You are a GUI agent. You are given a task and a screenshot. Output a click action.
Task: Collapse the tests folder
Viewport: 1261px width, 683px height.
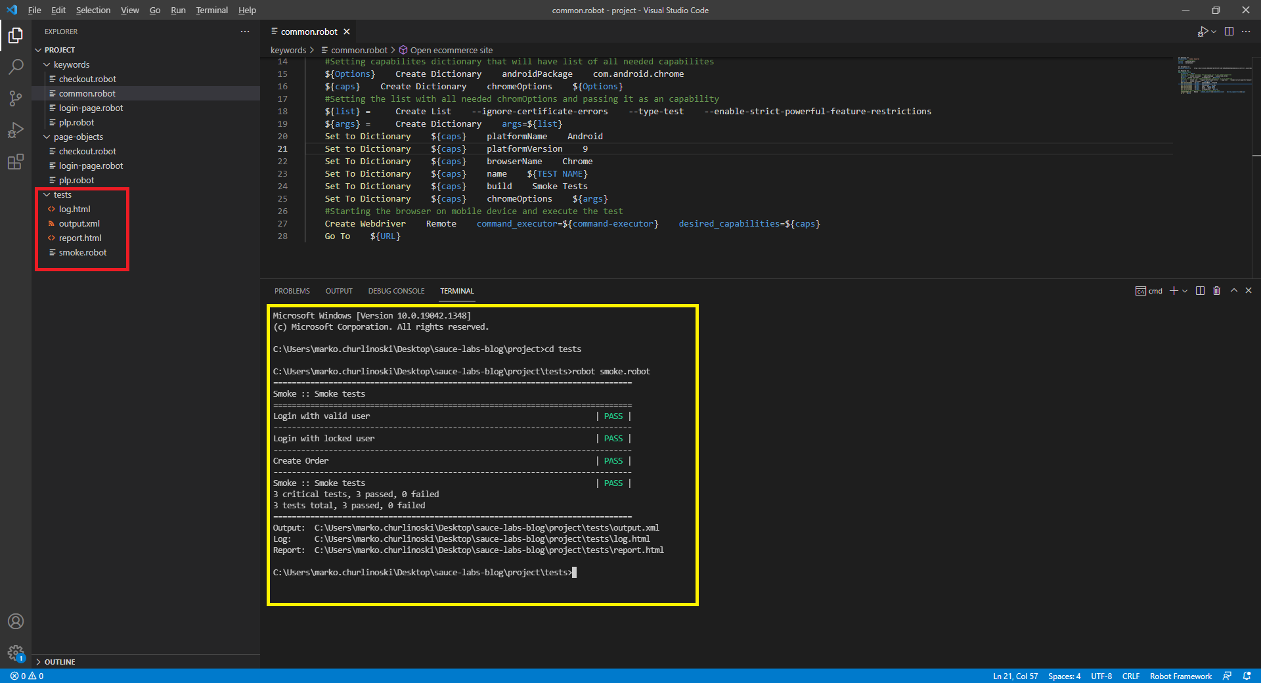click(x=47, y=194)
